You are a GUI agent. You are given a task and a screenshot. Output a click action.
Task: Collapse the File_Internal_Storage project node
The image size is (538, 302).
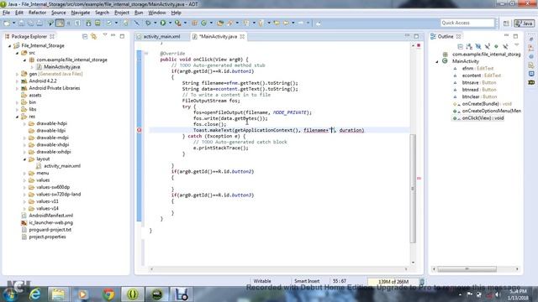coord(9,45)
